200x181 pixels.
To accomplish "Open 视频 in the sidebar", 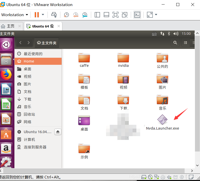I will point(38,76).
